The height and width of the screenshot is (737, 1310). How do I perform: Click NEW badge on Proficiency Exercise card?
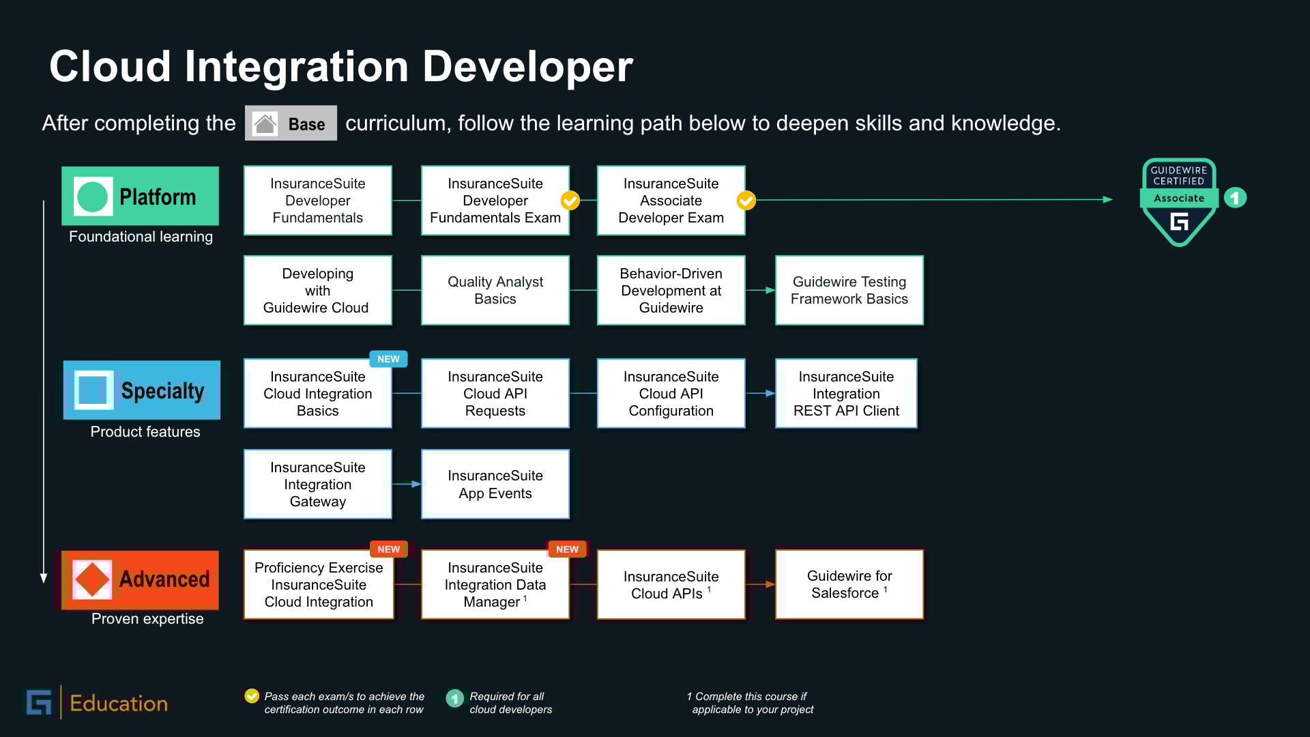tap(388, 549)
